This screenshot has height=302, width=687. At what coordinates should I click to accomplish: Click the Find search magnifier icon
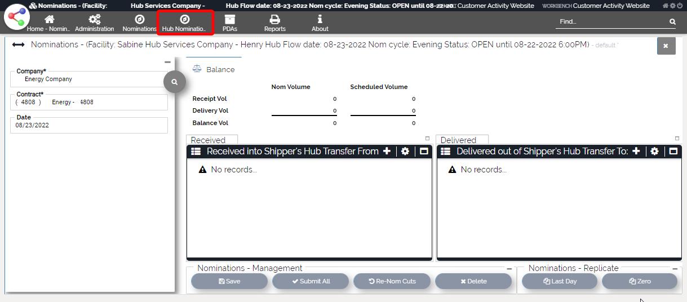click(x=672, y=21)
